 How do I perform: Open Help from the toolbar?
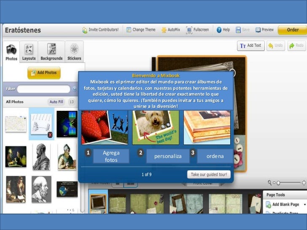[223, 30]
